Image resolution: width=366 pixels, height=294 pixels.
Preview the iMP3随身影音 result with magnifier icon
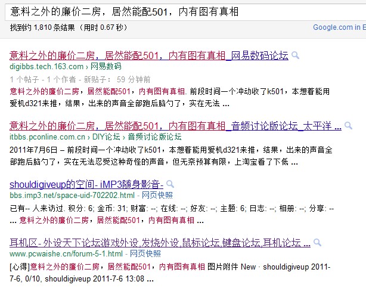pyautogui.click(x=170, y=184)
